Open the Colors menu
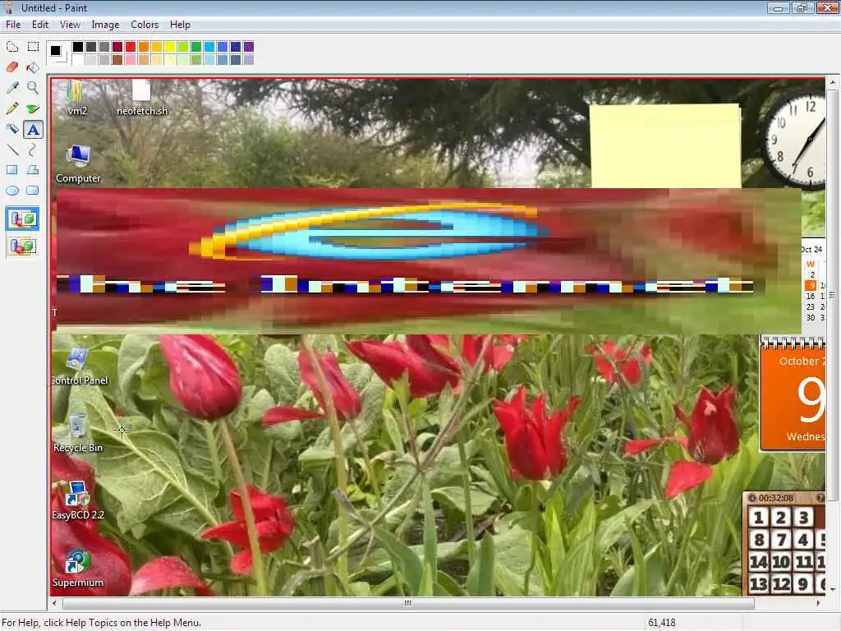The image size is (841, 631). [x=145, y=25]
